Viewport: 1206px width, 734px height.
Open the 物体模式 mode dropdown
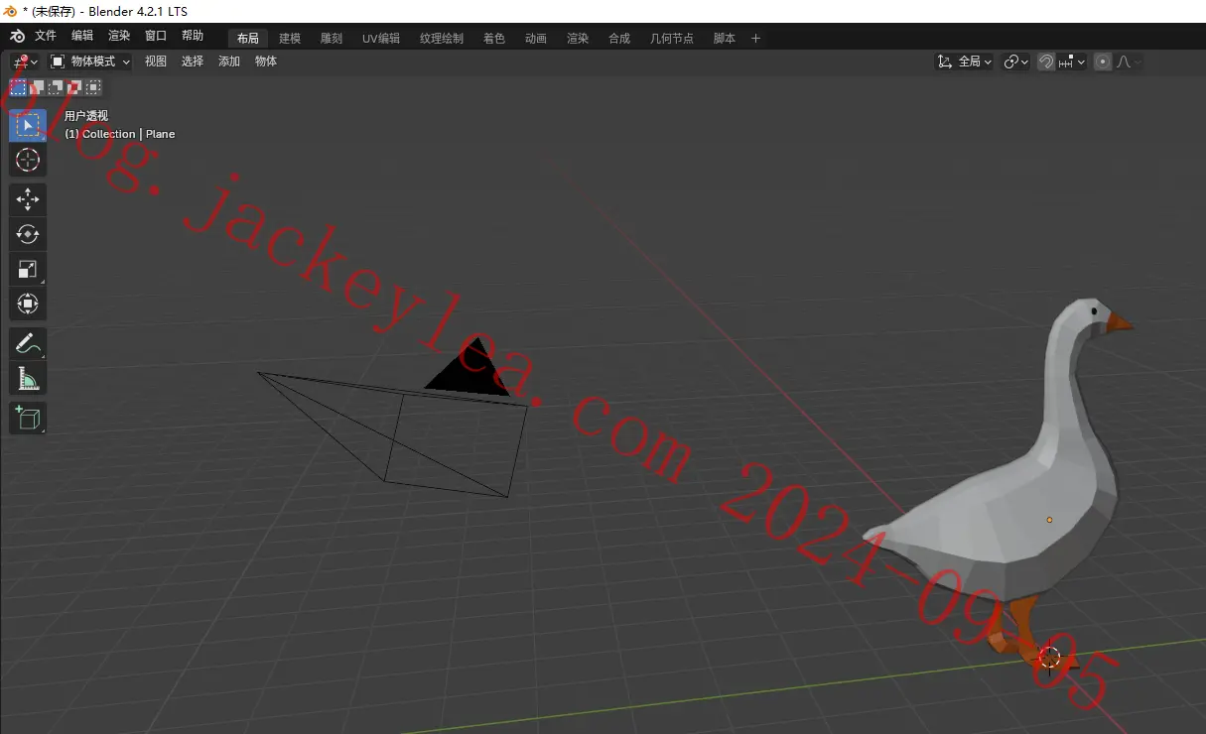(x=90, y=61)
